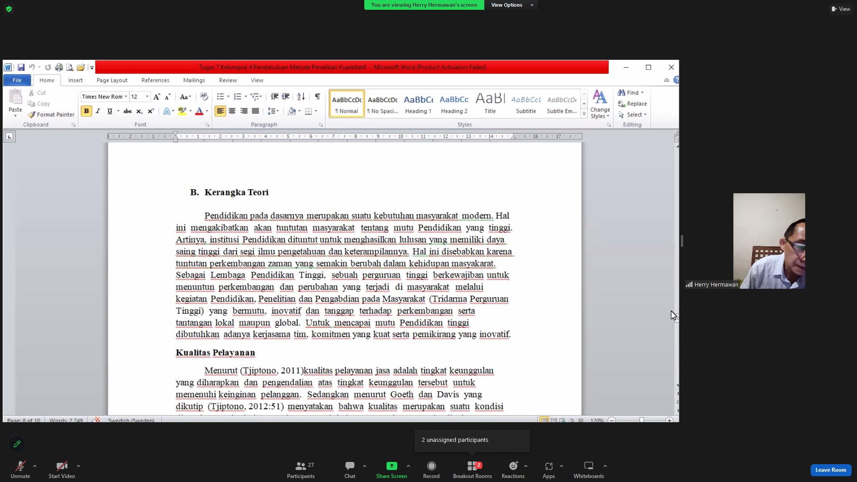Toggle Align Text Left
857x482 pixels.
(x=220, y=111)
